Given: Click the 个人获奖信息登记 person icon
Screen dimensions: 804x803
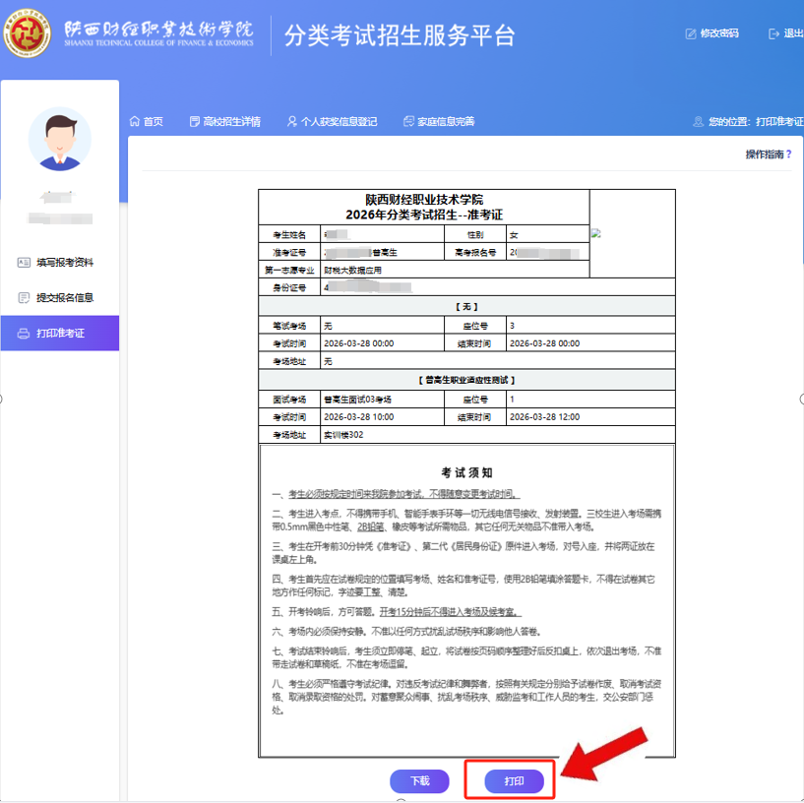Looking at the screenshot, I should 292,122.
